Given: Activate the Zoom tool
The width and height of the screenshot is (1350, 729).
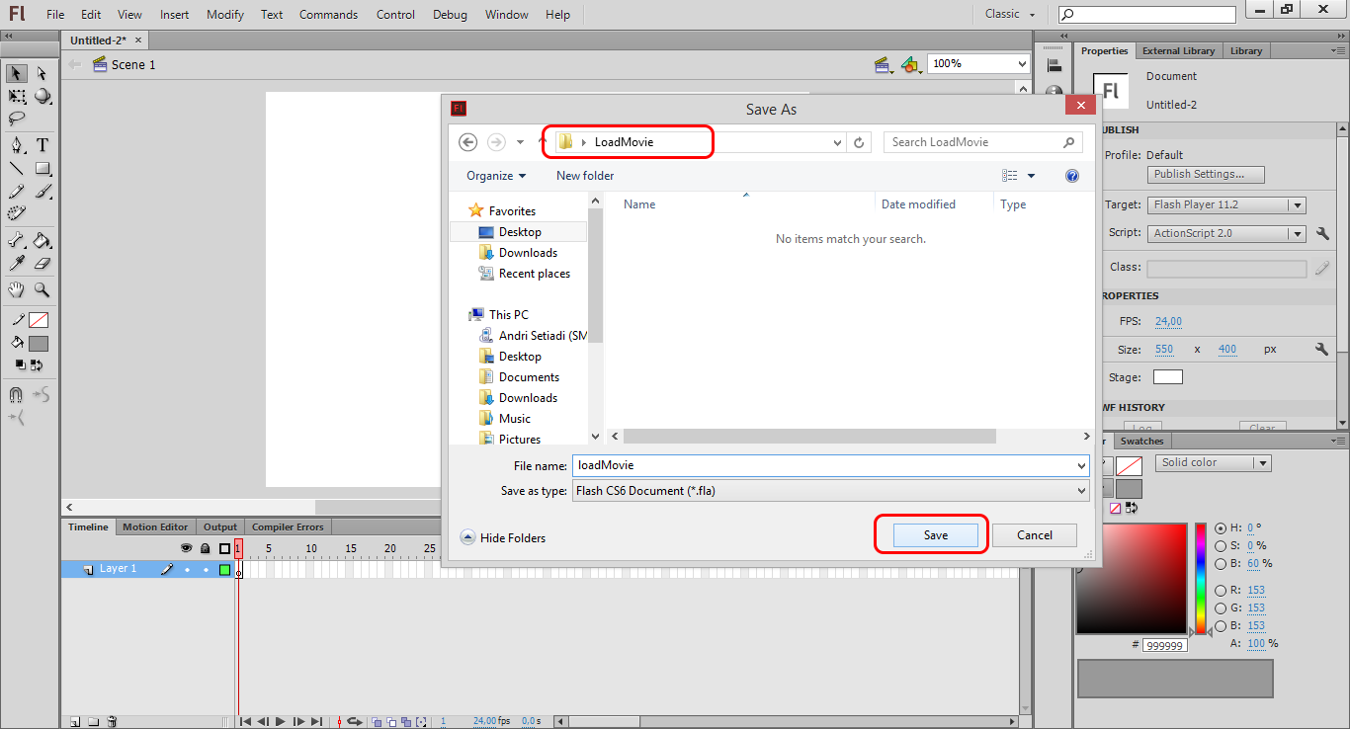Looking at the screenshot, I should pos(43,289).
